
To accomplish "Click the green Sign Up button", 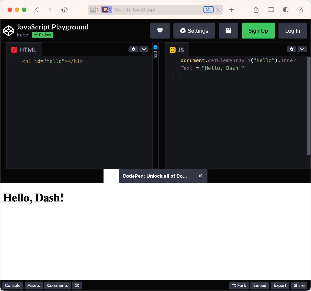I will coord(258,30).
